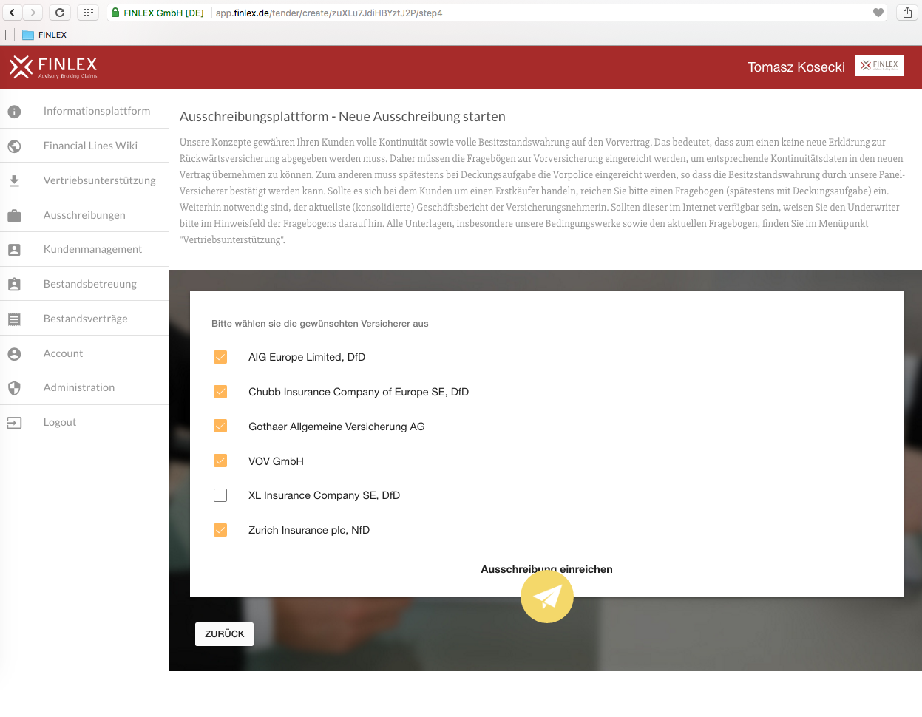922x717 pixels.
Task: Click the list icon for Bestandsverträge
Action: [x=14, y=319]
